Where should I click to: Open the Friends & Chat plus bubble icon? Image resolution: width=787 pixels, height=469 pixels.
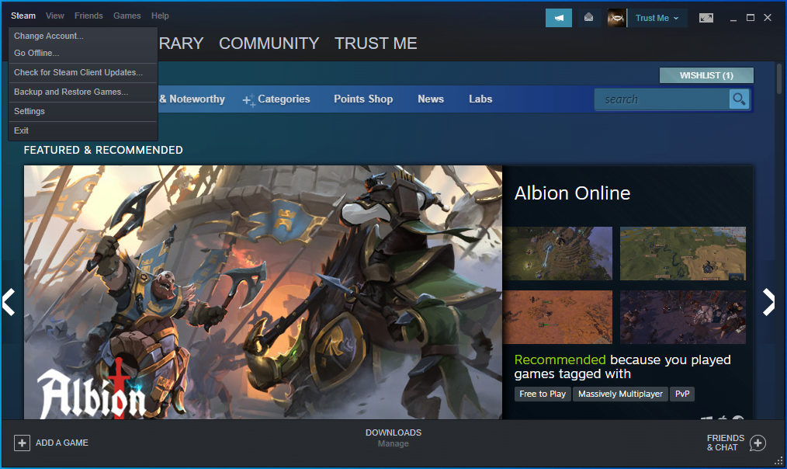click(758, 443)
